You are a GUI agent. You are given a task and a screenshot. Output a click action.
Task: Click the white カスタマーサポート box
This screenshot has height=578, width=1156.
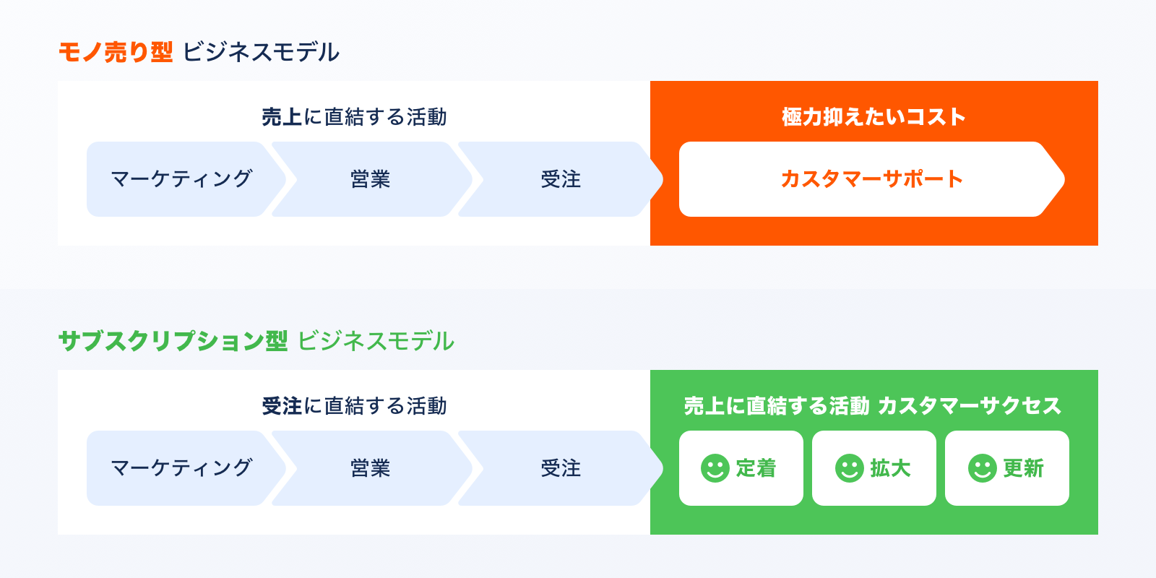pyautogui.click(x=871, y=179)
